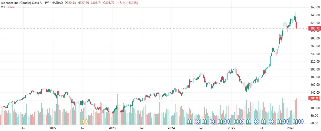Open the leftmost earnings E marker
The width and height of the screenshot is (321, 131).
[x=190, y=121]
